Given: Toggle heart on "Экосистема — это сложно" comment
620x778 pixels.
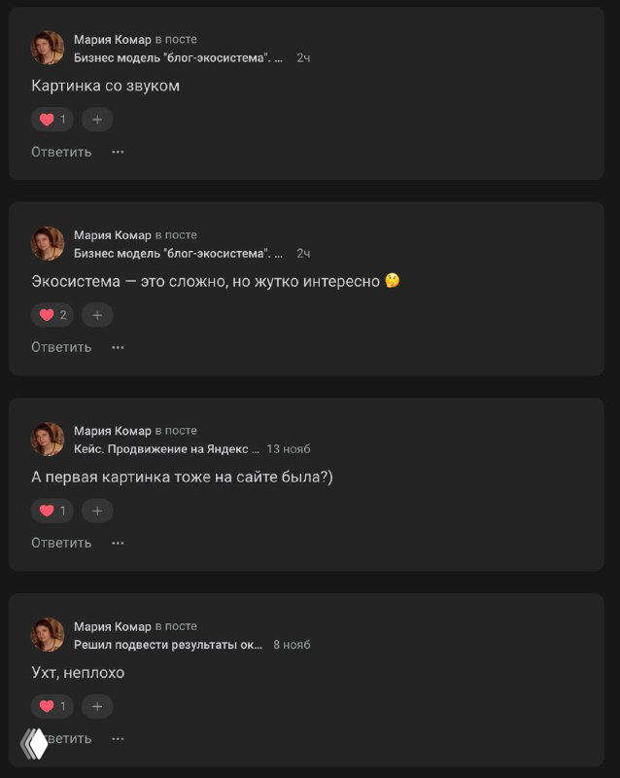Looking at the screenshot, I should tap(52, 315).
